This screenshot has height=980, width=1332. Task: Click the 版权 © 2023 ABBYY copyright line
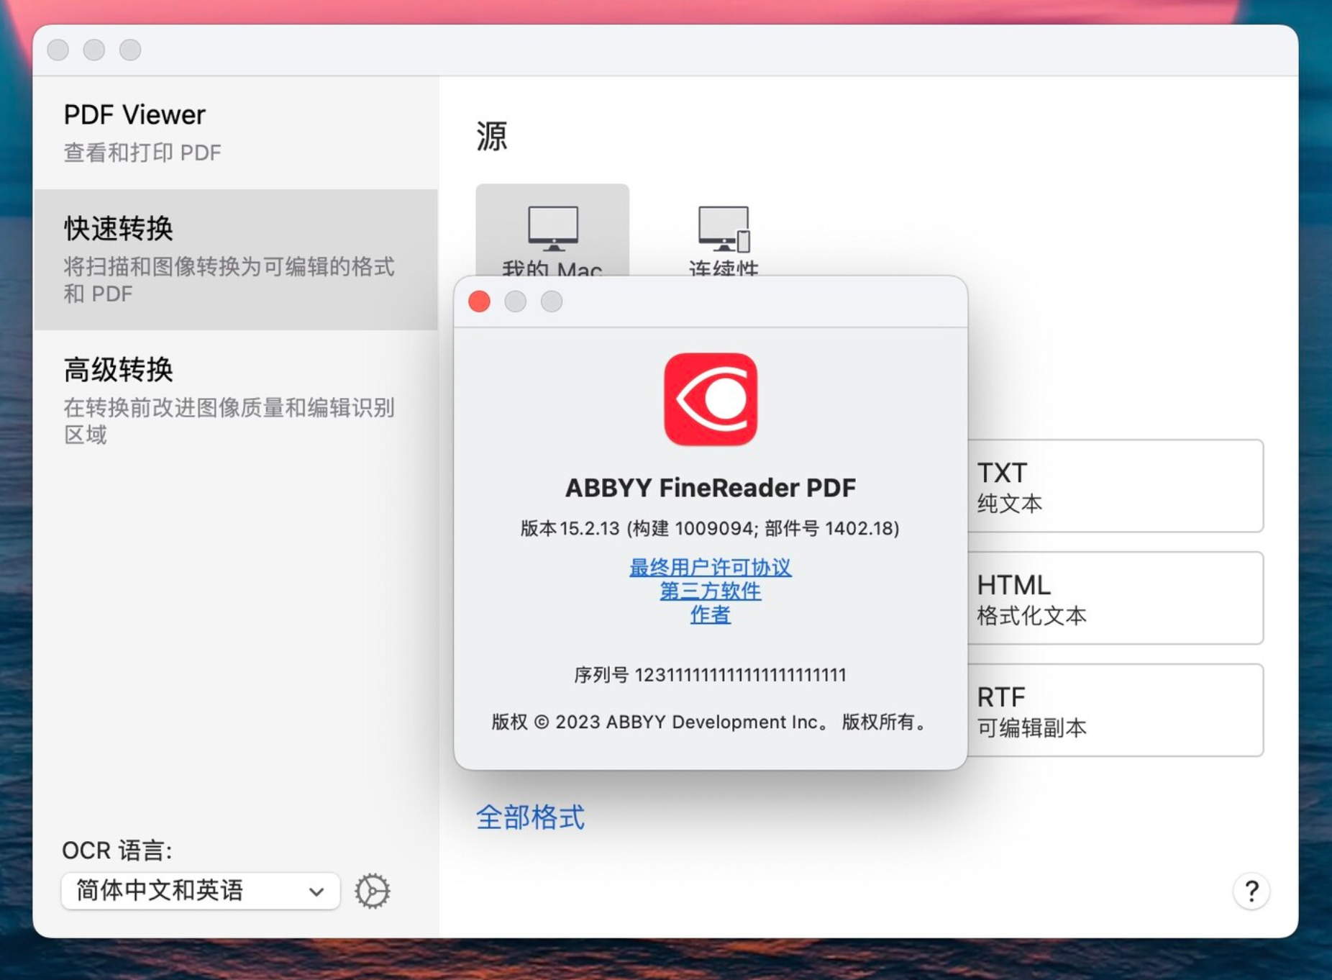711,722
